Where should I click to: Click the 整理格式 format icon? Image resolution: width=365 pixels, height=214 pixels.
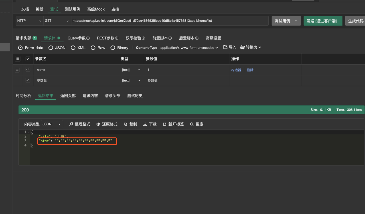[x=71, y=124]
